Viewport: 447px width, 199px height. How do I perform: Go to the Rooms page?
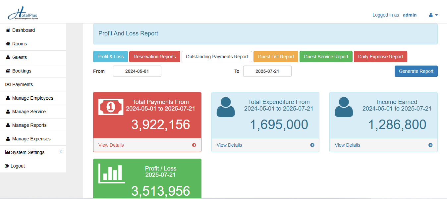point(33,44)
